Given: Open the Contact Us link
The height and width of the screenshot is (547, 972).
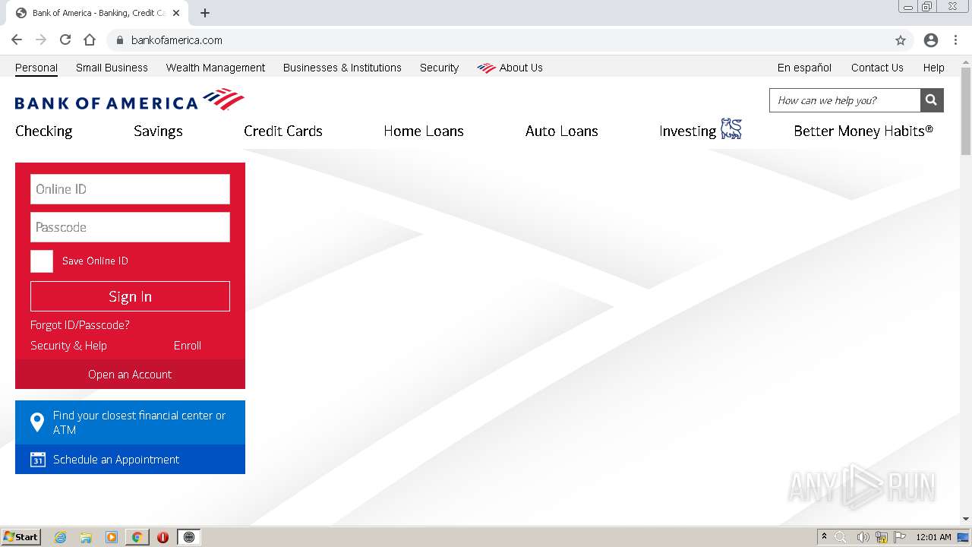Looking at the screenshot, I should (x=877, y=68).
